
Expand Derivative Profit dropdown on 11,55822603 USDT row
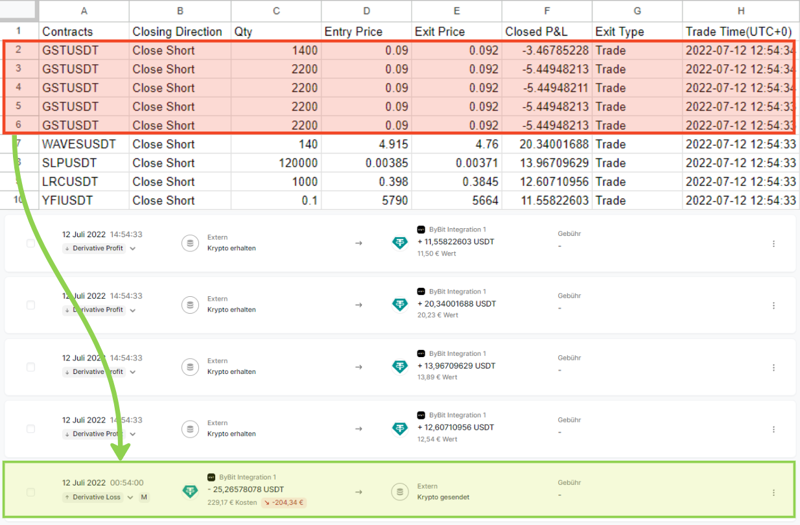pos(133,248)
